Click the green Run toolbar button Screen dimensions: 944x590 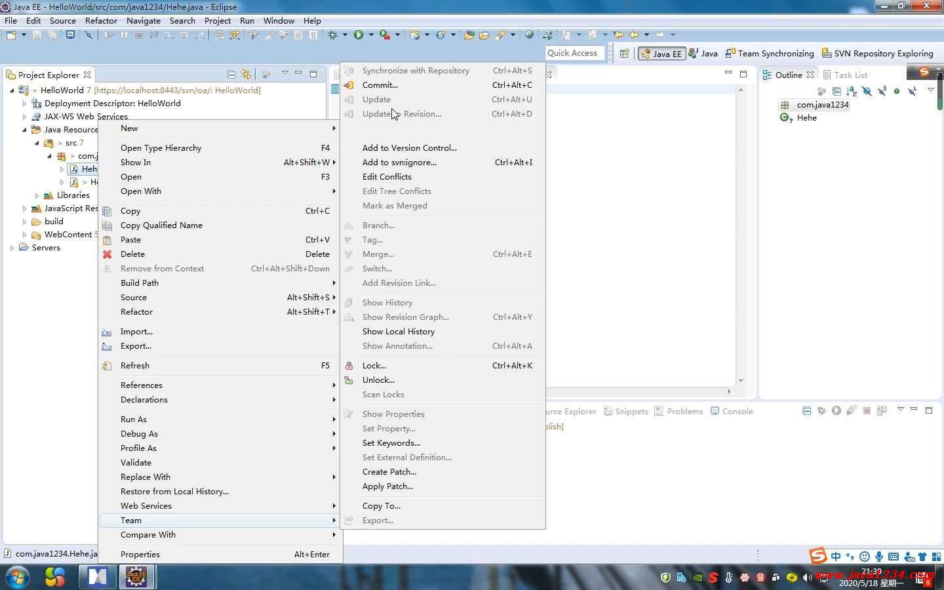point(359,35)
